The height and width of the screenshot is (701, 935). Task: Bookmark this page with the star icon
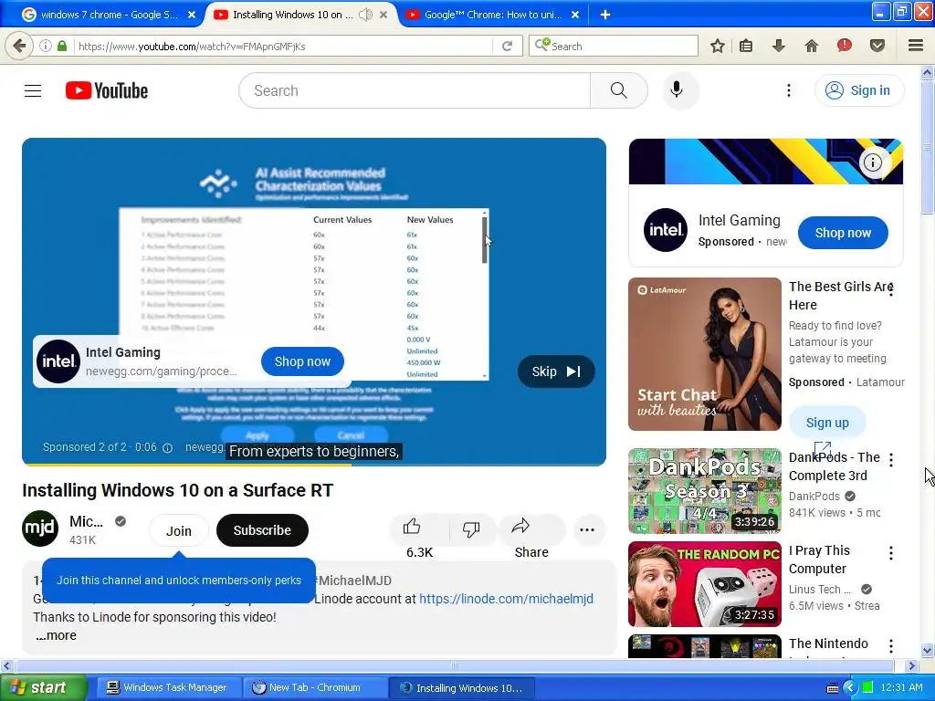[718, 46]
